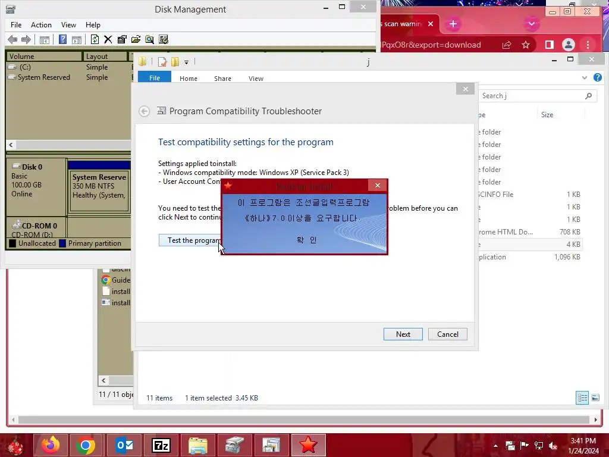The height and width of the screenshot is (457, 609).
Task: Click Refresh icon in Disk Management toolbar
Action: (x=95, y=39)
